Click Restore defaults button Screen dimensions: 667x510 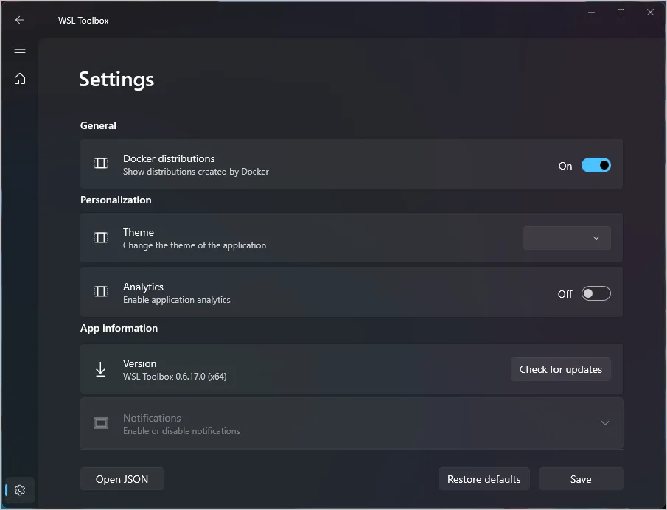pos(484,479)
